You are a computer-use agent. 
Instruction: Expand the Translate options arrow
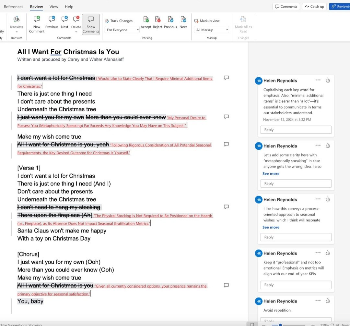[x=17, y=32]
